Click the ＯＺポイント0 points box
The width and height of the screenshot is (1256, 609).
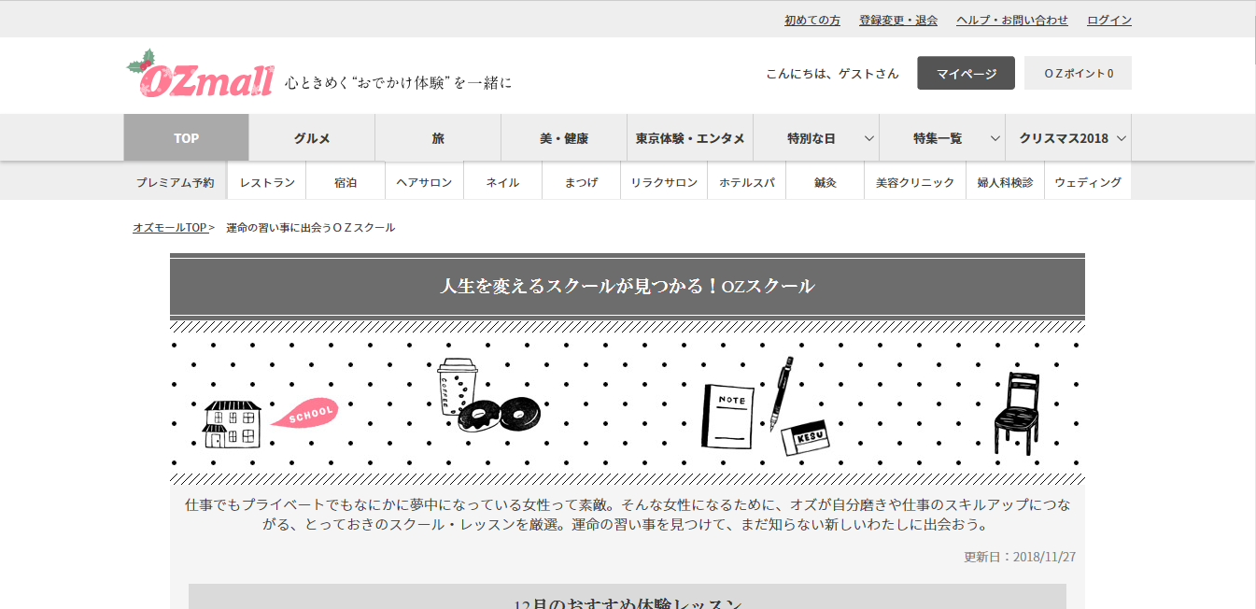tap(1078, 73)
